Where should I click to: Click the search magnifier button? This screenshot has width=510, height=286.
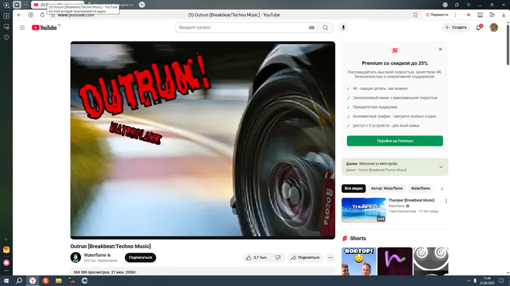(x=325, y=28)
